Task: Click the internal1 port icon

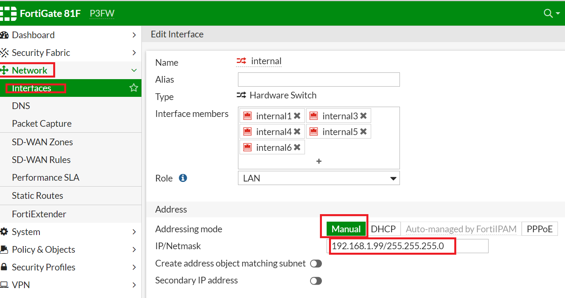Action: (247, 116)
